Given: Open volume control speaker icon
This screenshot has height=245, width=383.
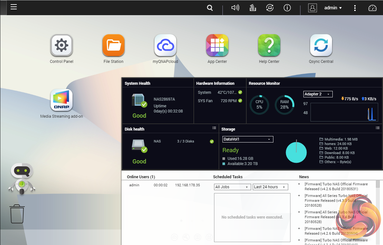Looking at the screenshot, I should [x=235, y=8].
